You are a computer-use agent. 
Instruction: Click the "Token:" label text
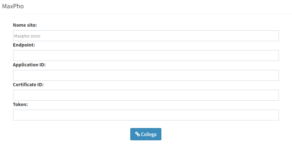pyautogui.click(x=20, y=105)
